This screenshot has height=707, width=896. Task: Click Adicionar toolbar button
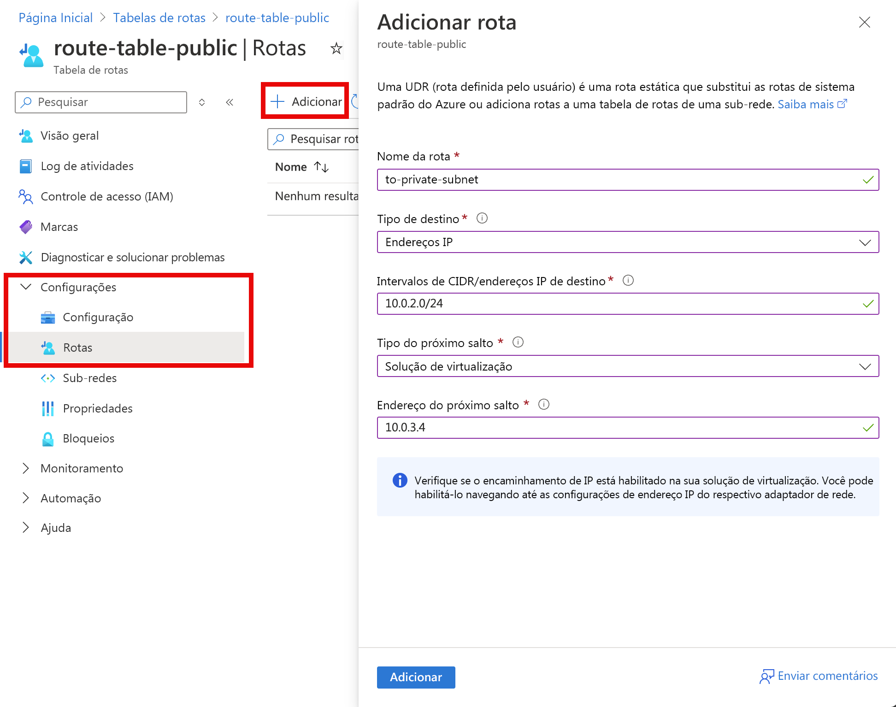coord(306,102)
